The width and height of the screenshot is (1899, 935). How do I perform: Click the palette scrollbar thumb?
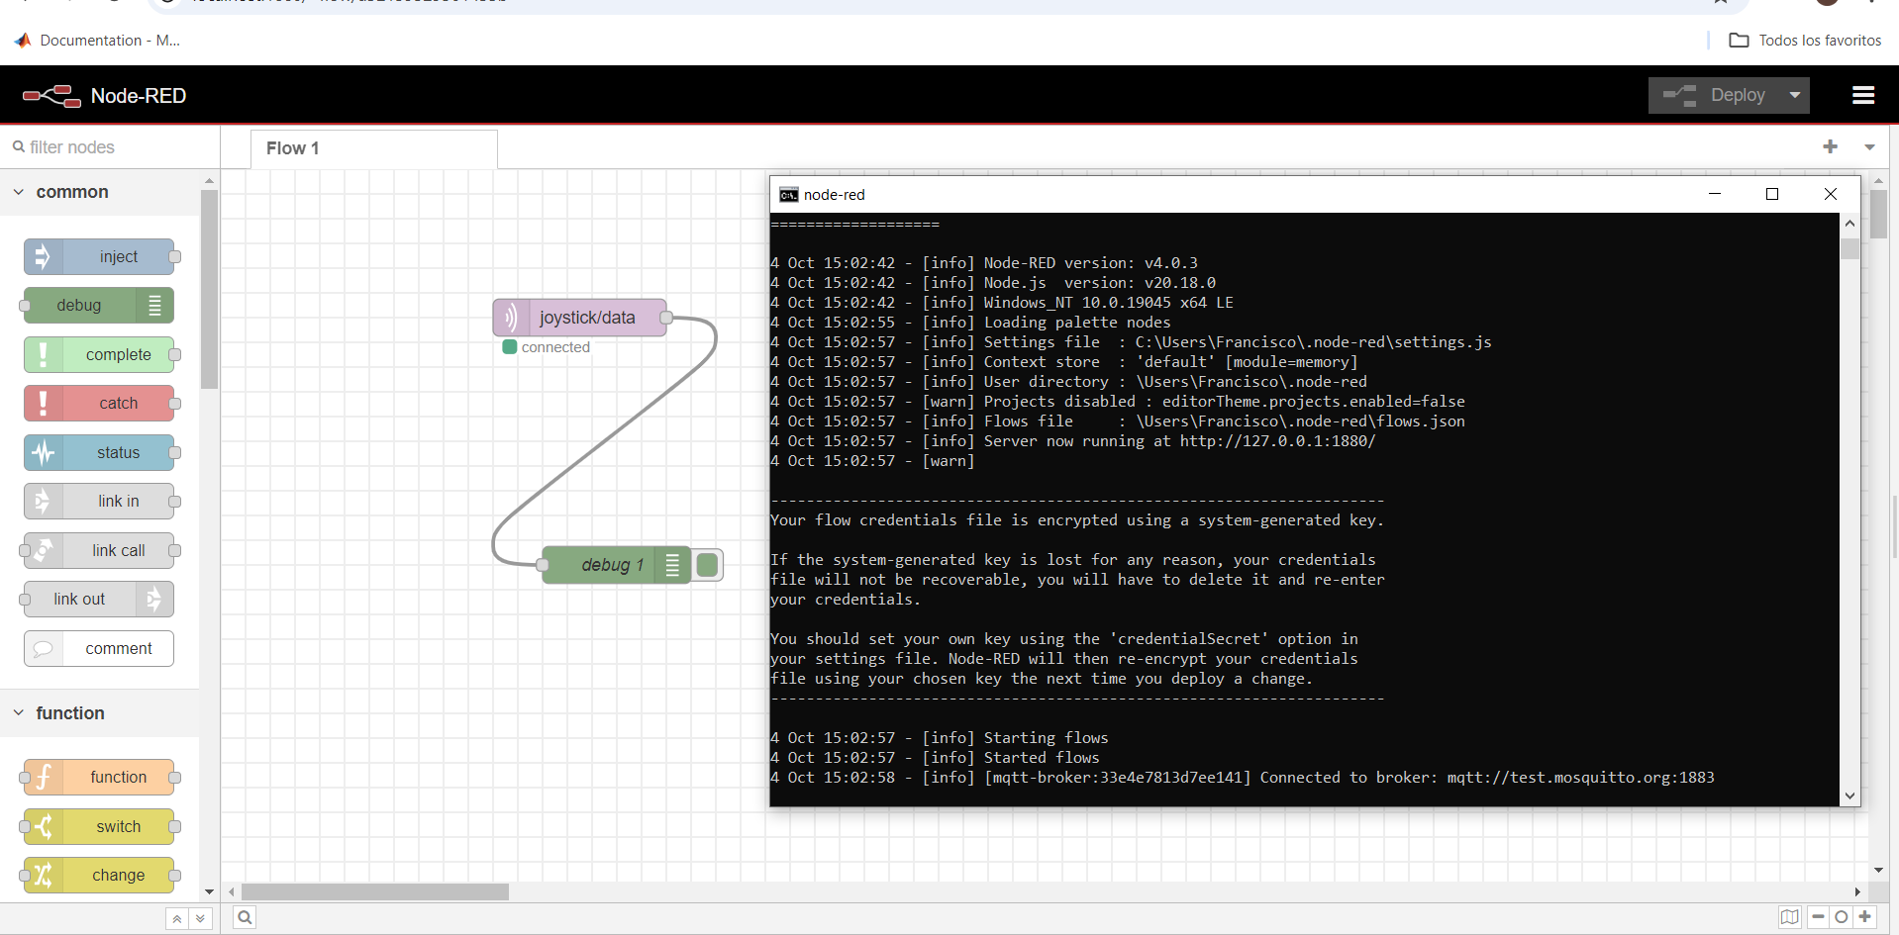pyautogui.click(x=209, y=289)
